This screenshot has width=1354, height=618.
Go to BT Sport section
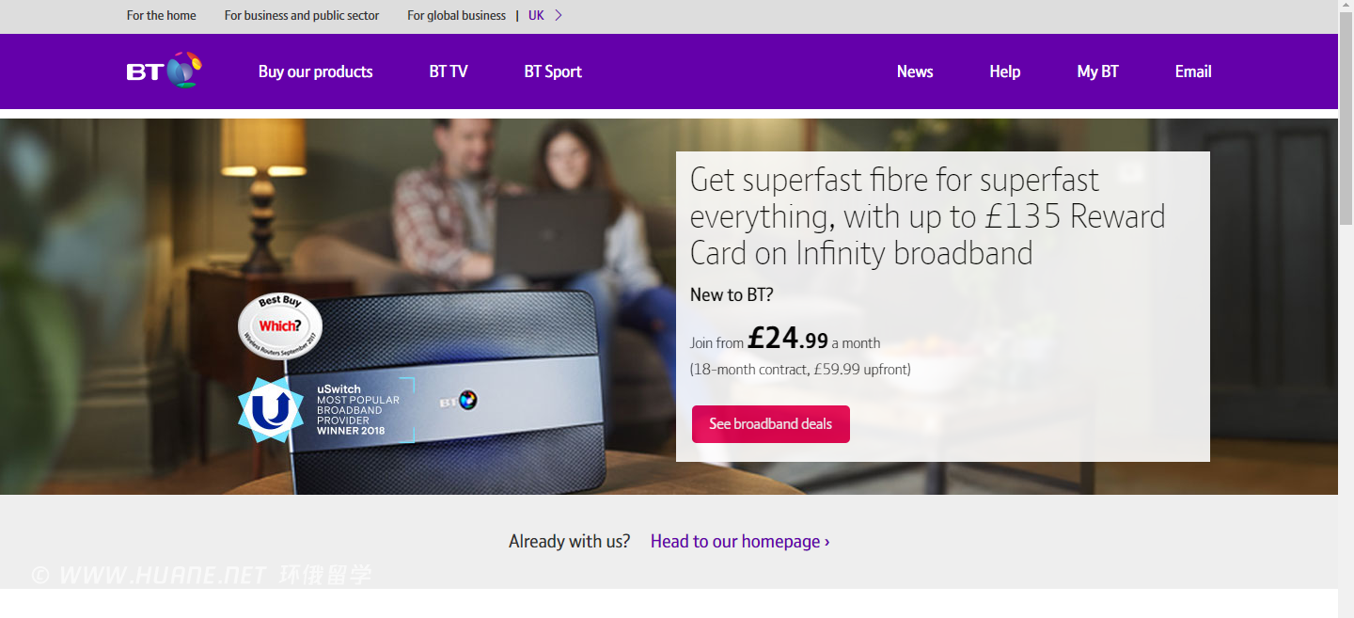tap(553, 71)
